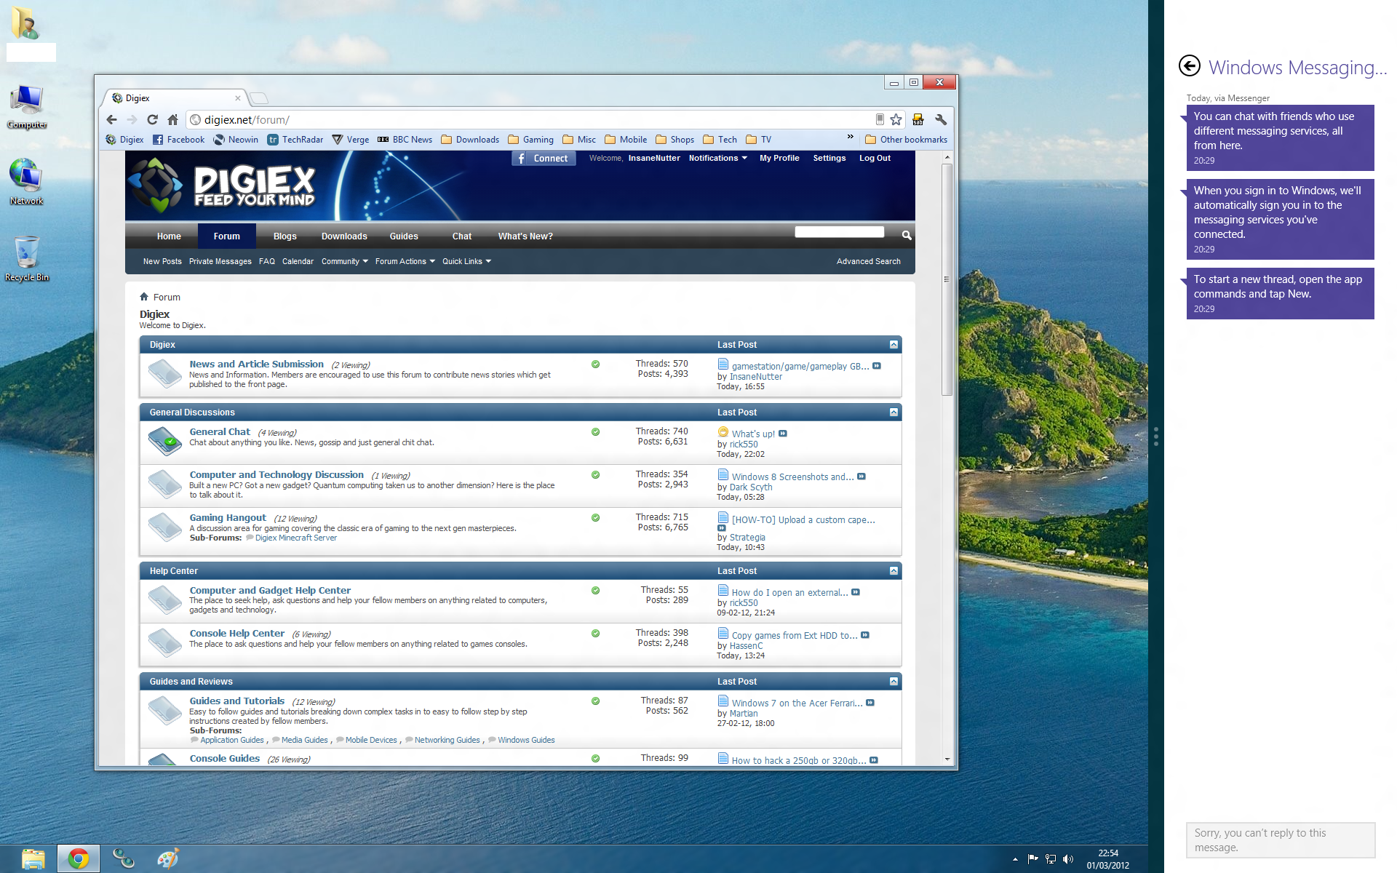Collapse the Help Center category
This screenshot has width=1397, height=873.
[x=893, y=571]
